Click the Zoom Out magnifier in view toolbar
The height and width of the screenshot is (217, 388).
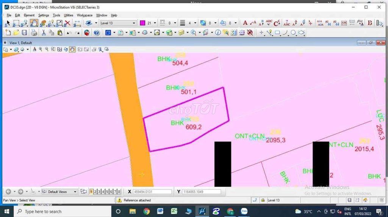tap(47, 49)
